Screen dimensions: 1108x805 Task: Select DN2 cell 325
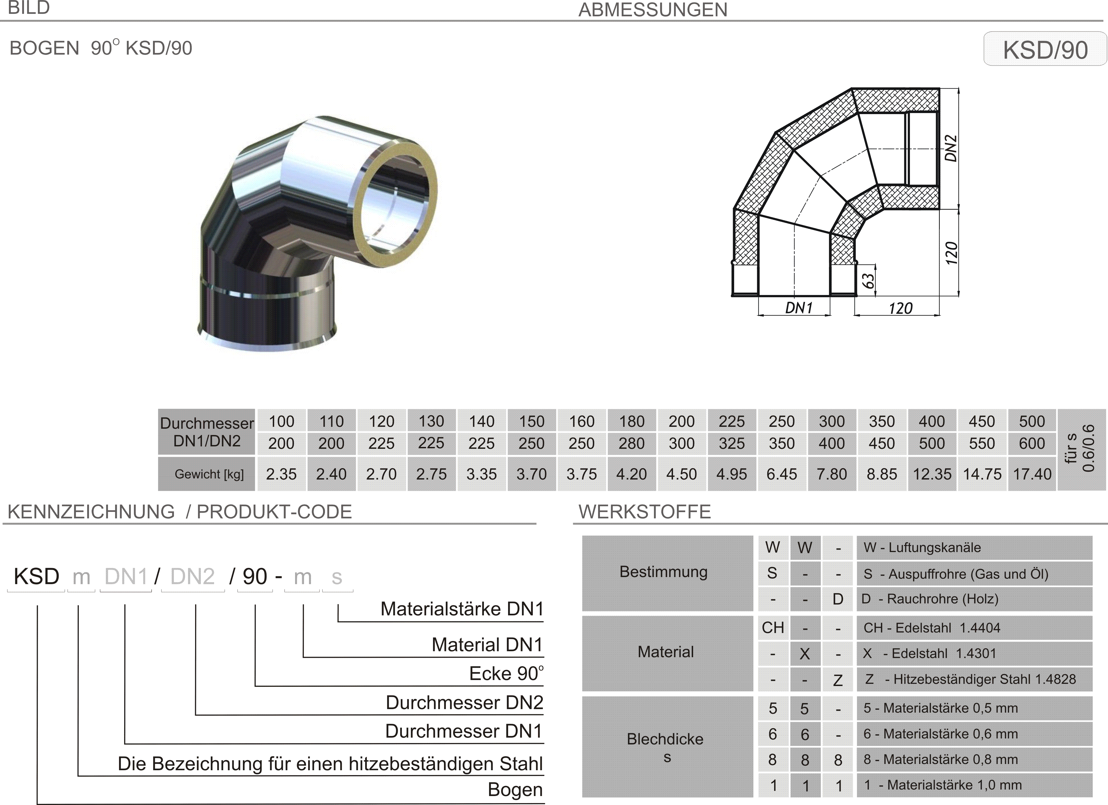point(732,444)
